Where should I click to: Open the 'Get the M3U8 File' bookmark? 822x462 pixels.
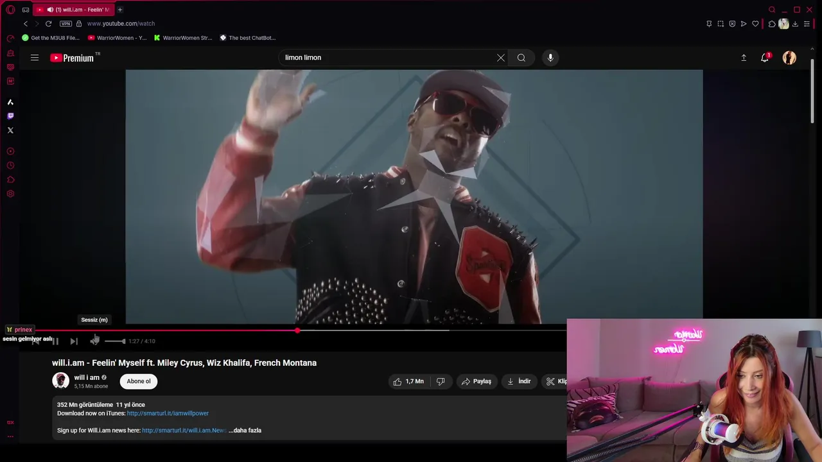(51, 38)
